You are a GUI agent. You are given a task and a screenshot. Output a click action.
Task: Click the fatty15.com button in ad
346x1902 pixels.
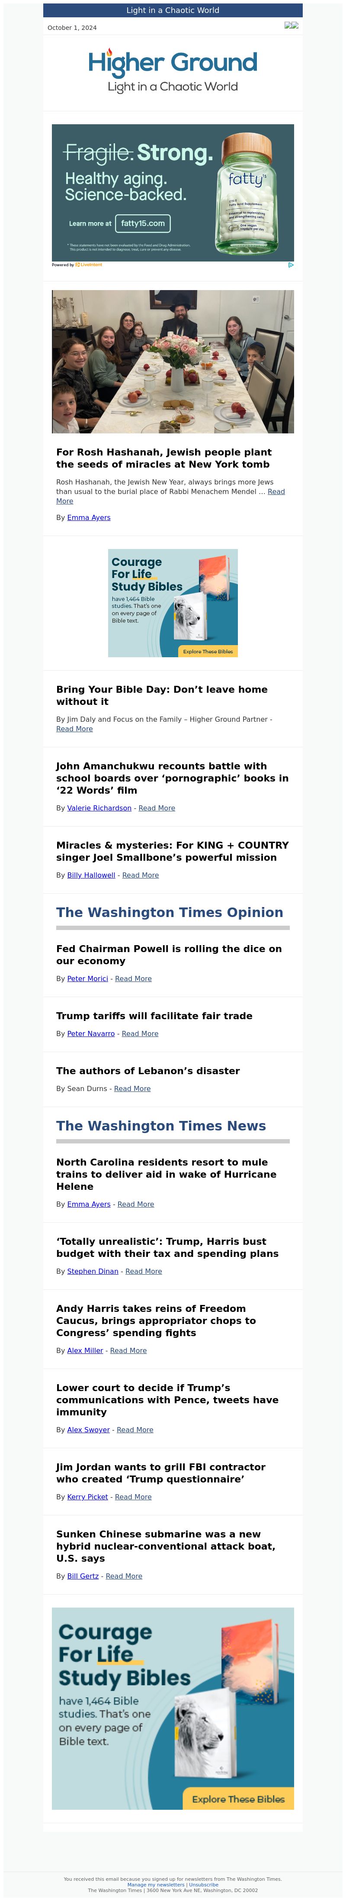click(143, 223)
